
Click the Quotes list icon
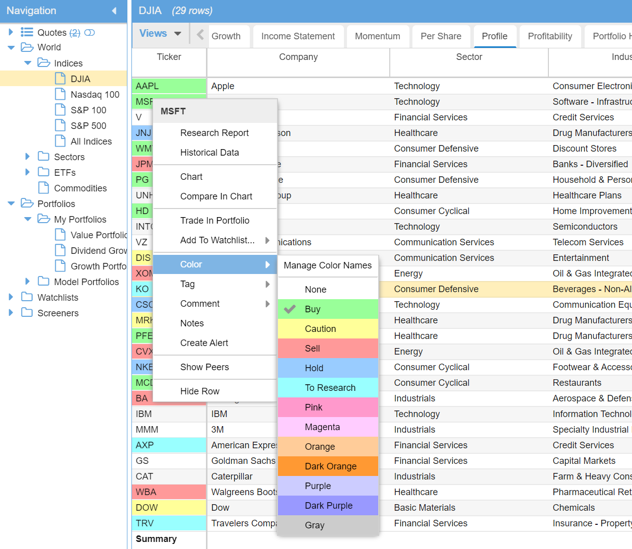pyautogui.click(x=27, y=32)
